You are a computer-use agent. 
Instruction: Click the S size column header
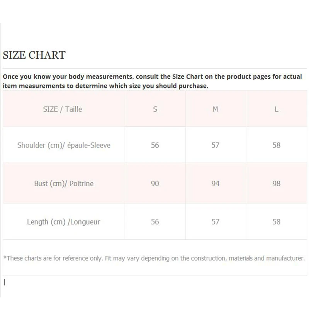click(155, 109)
